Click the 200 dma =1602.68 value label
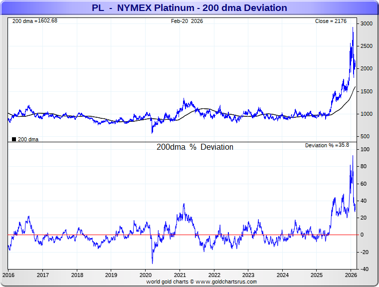This screenshot has width=379, height=287. pos(35,21)
